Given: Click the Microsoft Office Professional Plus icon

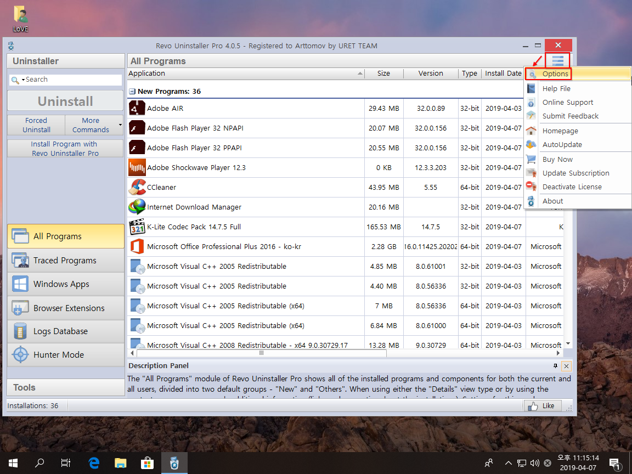Looking at the screenshot, I should pyautogui.click(x=137, y=246).
